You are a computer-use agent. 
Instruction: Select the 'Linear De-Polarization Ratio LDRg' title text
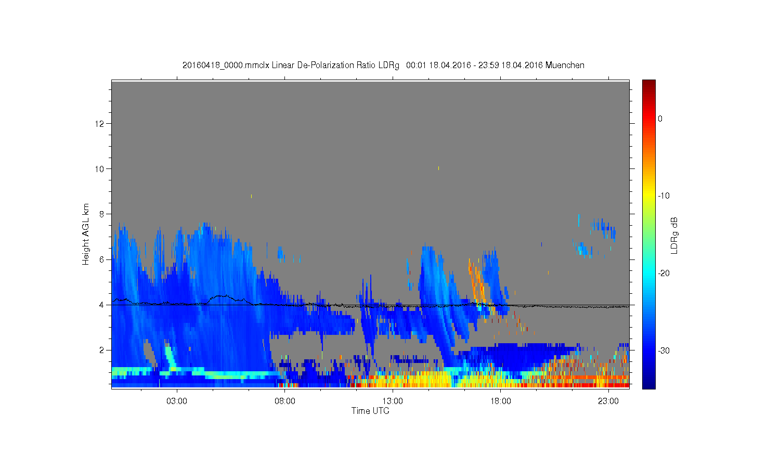(335, 66)
